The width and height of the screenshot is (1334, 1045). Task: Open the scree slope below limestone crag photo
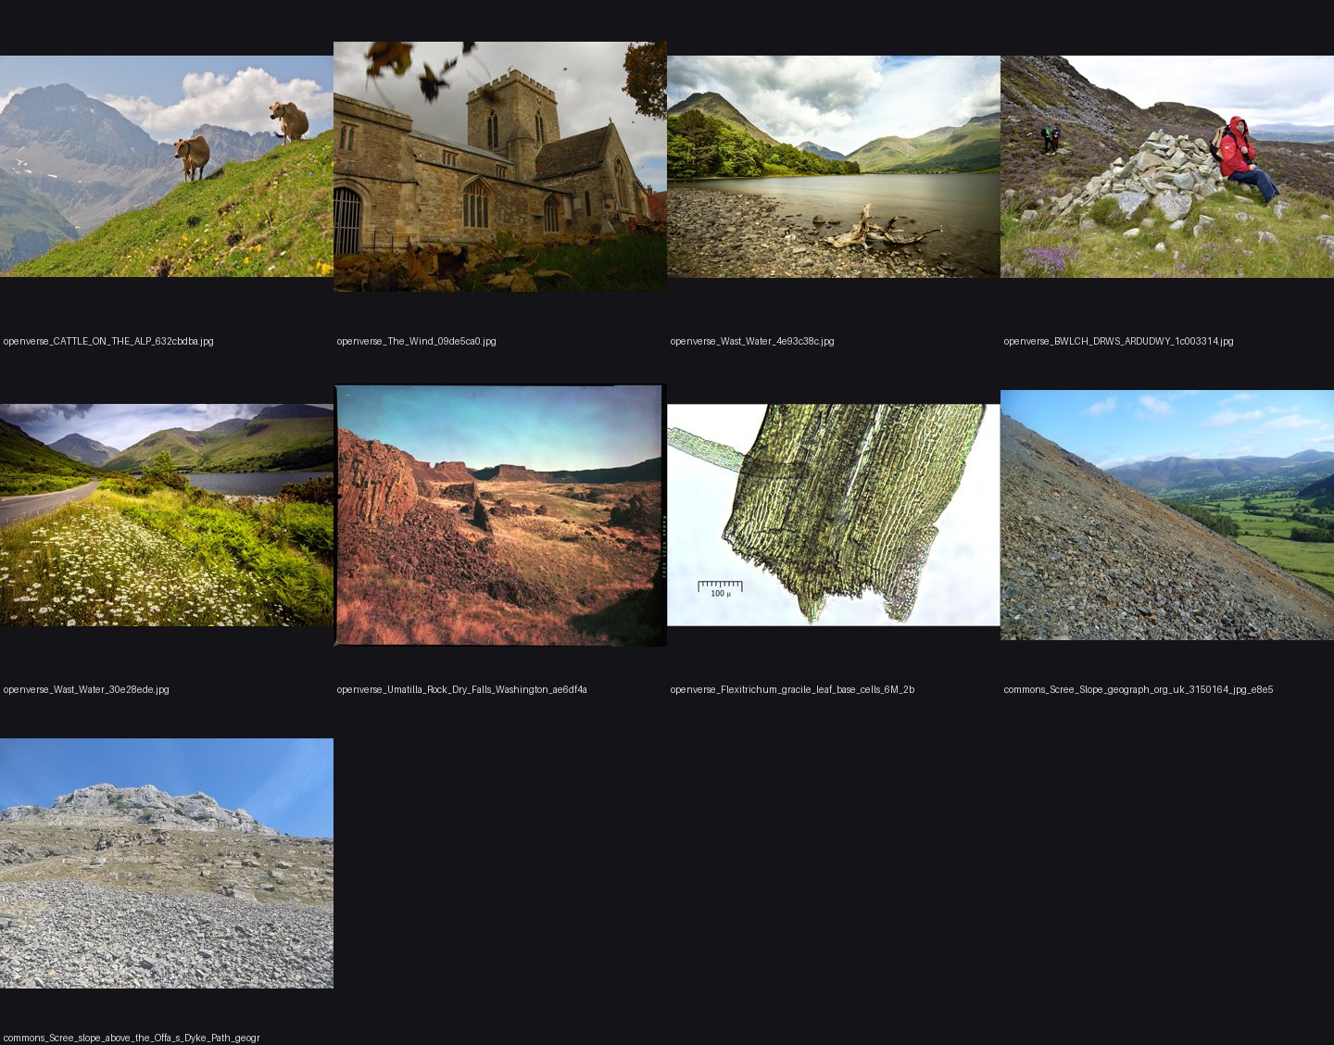click(167, 863)
